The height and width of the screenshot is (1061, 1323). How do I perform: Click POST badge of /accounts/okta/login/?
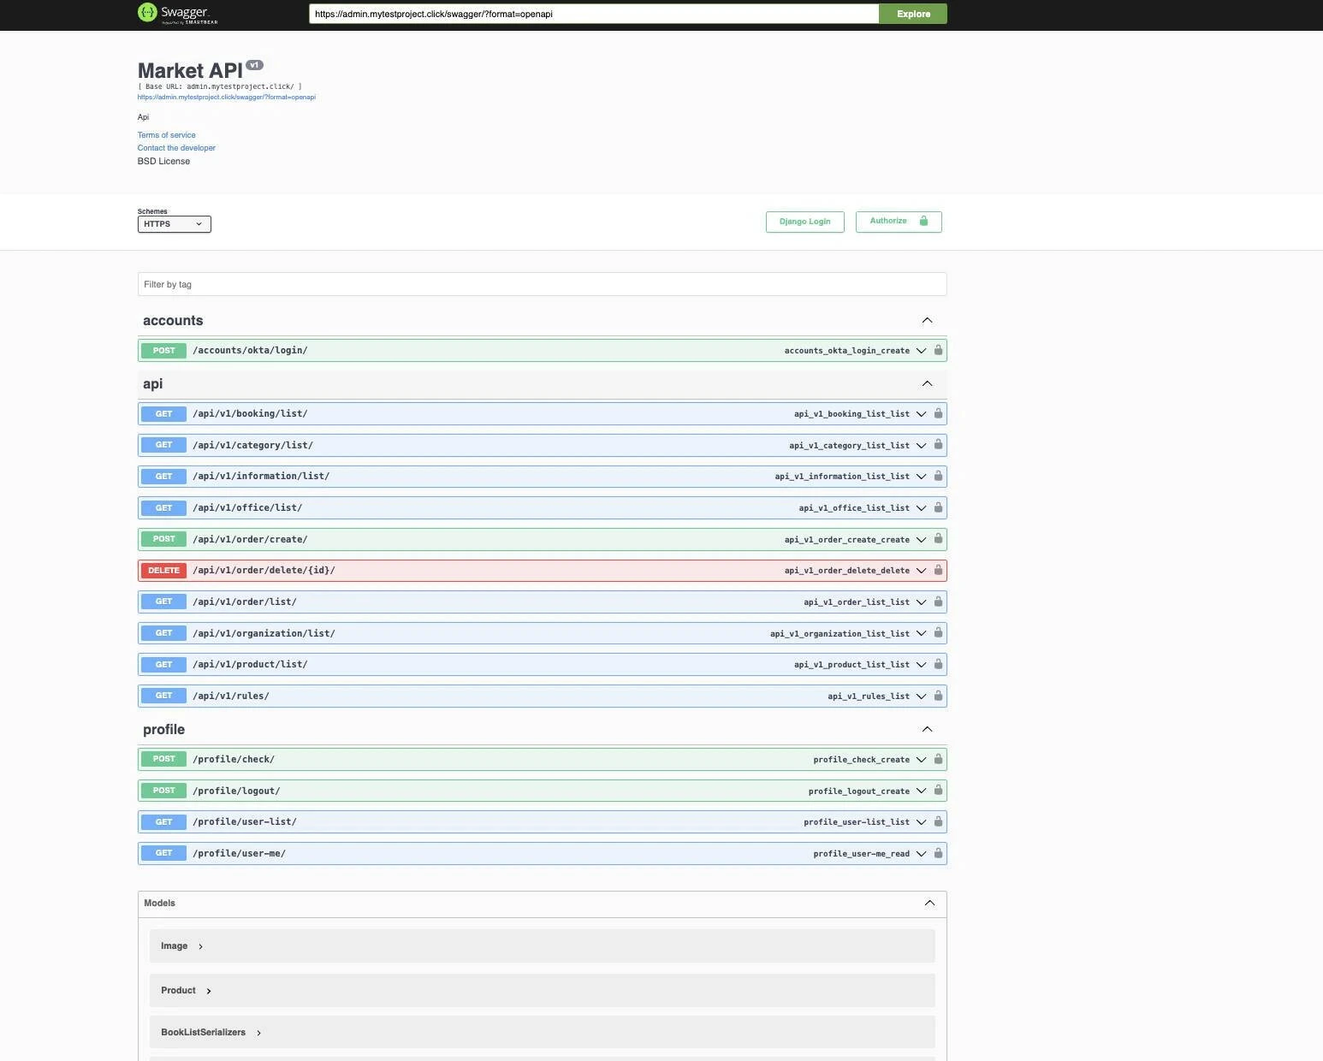[x=163, y=350]
